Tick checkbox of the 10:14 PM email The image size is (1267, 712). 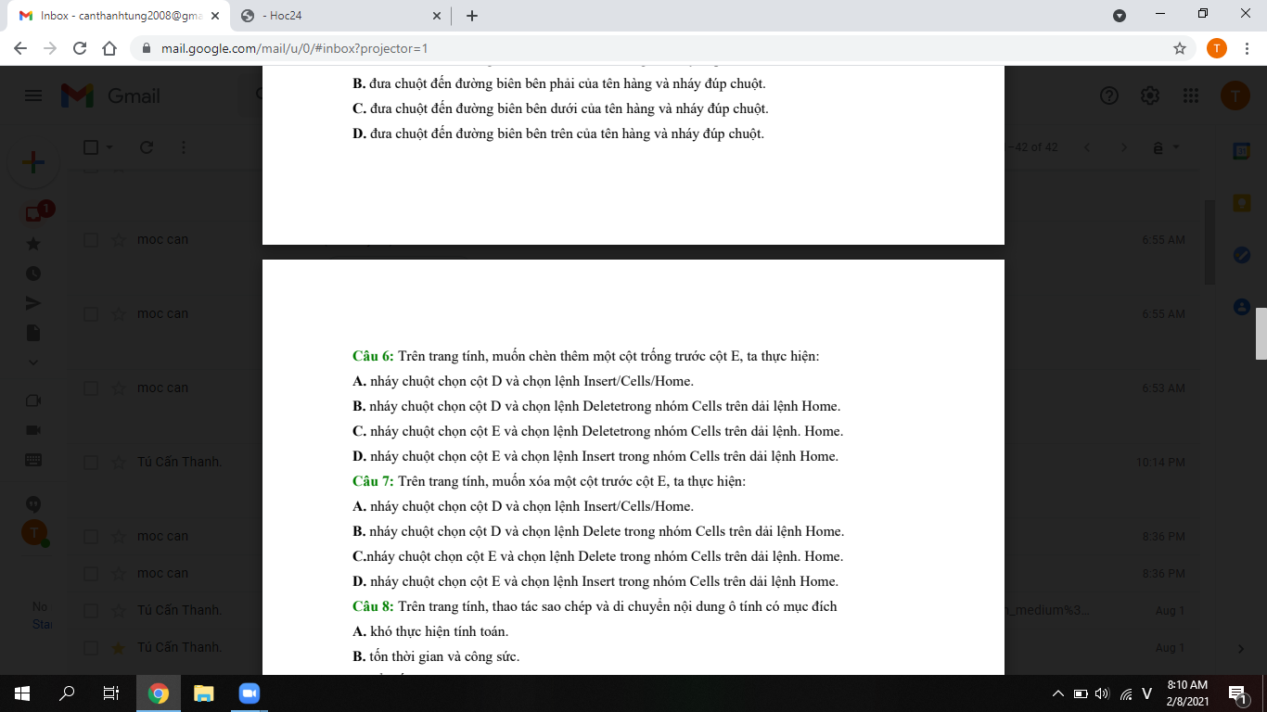click(91, 462)
